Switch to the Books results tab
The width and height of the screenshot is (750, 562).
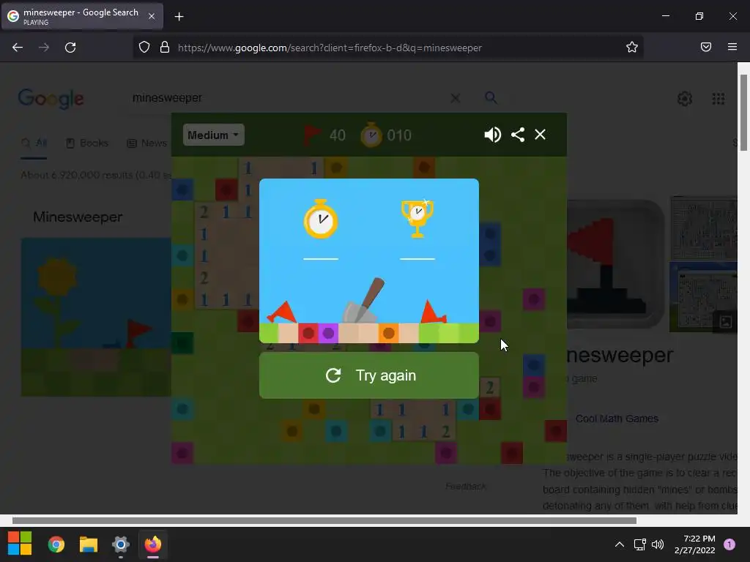(x=86, y=143)
